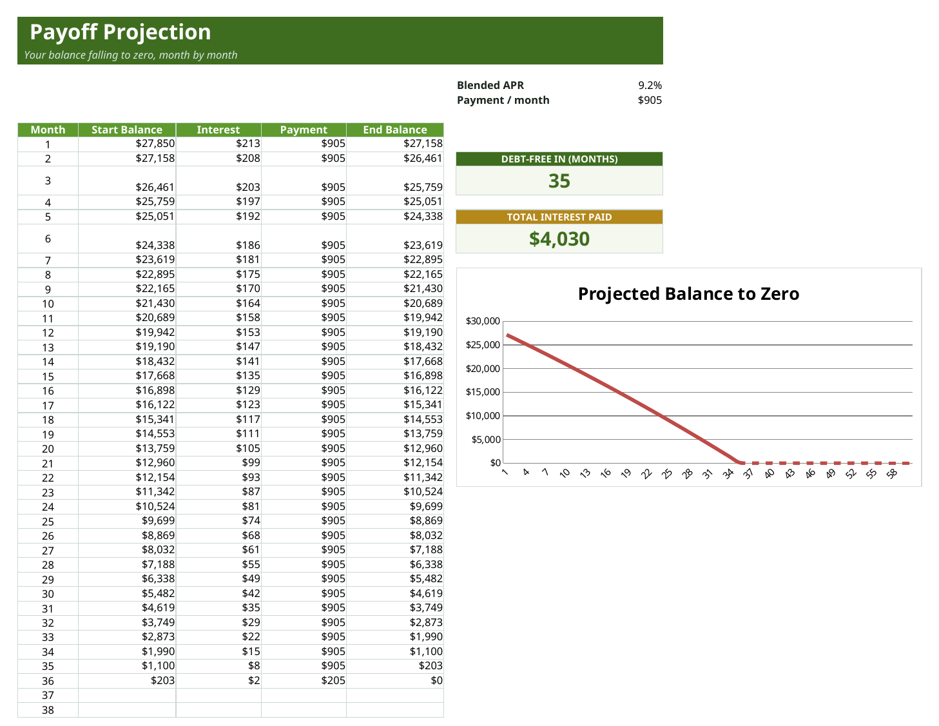This screenshot has height=726, width=939.
Task: Select the Payment / month label
Action: click(x=503, y=100)
